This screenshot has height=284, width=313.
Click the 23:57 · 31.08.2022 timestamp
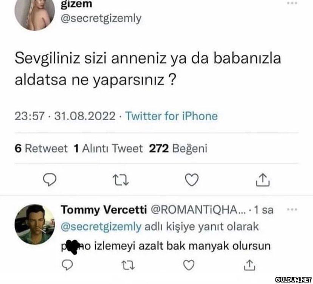coord(65,116)
